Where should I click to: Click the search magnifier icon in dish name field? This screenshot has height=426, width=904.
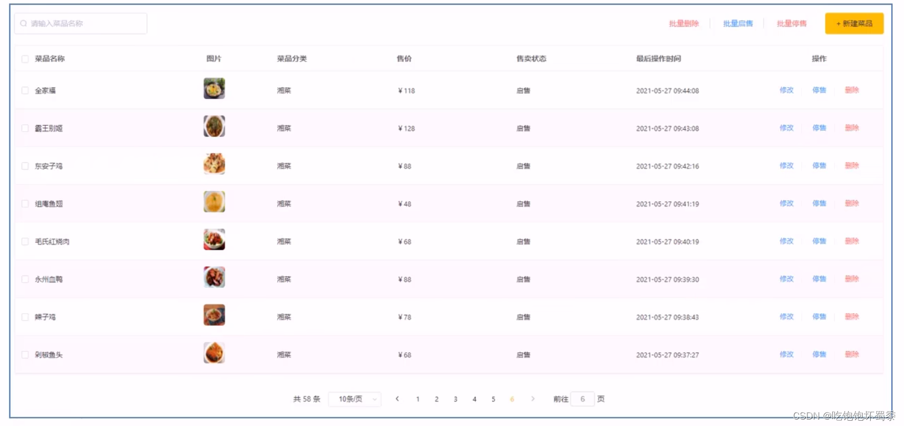click(24, 24)
